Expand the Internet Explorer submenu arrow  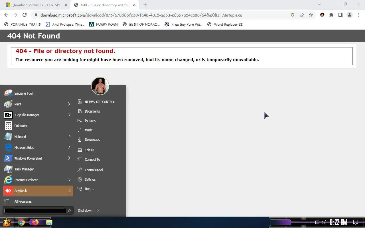pos(69,180)
